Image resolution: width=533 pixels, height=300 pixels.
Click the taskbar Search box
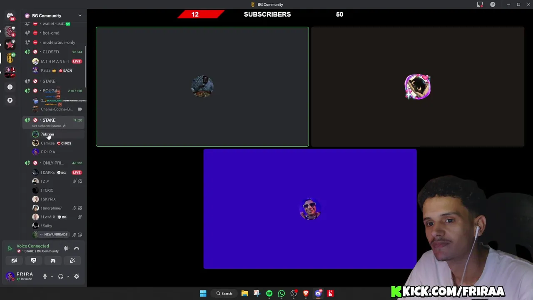point(224,293)
